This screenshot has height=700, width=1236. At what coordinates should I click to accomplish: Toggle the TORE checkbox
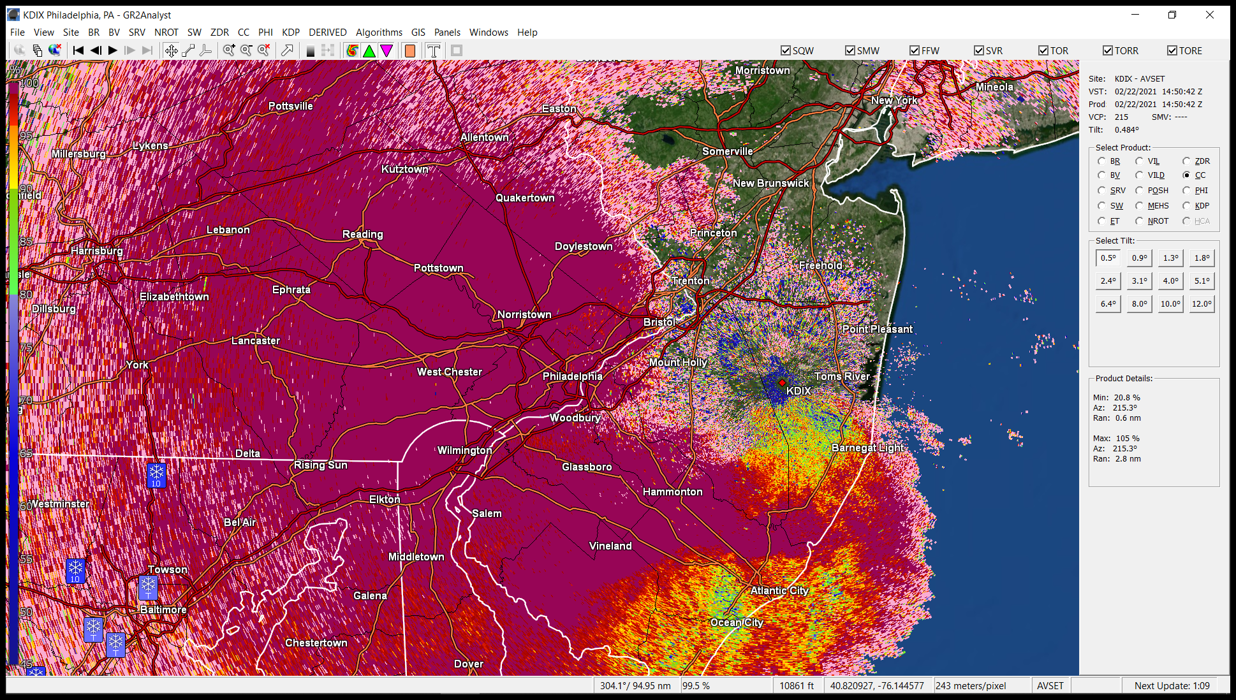[x=1172, y=50]
